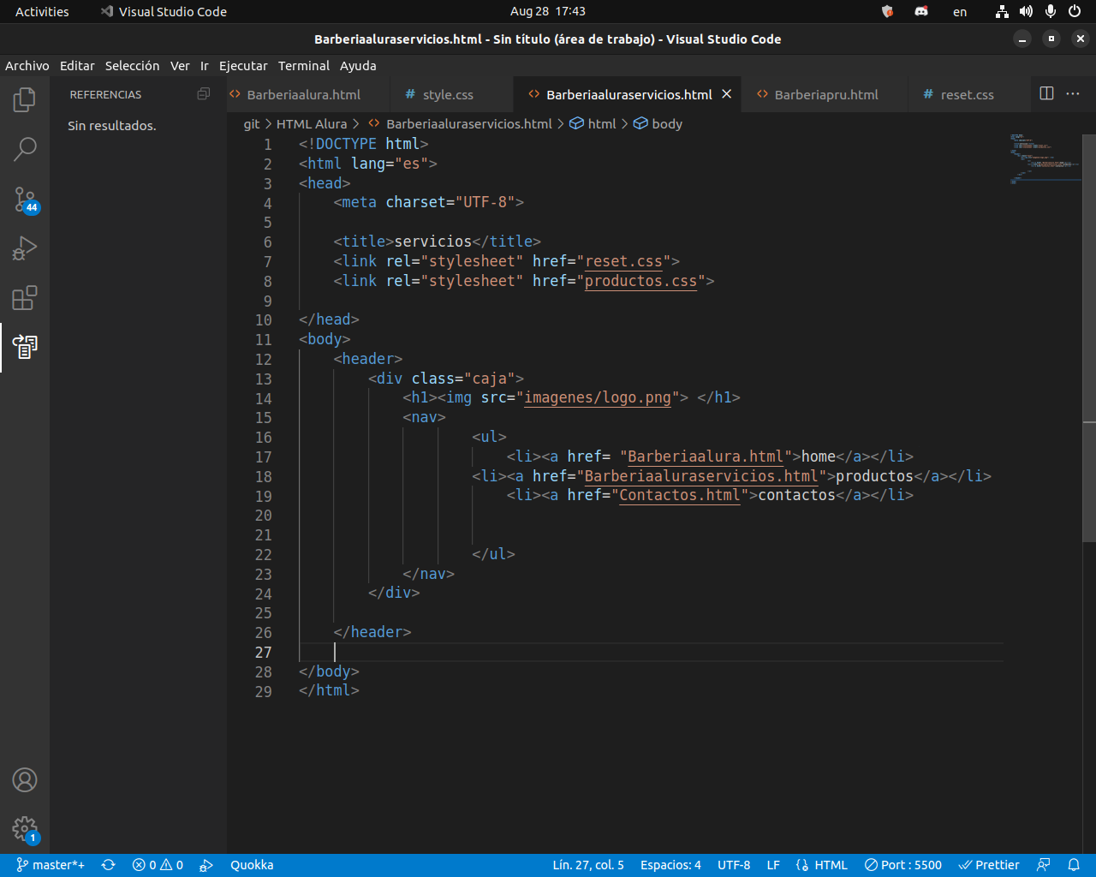The image size is (1096, 877).
Task: Click the microphone icon in system tray
Action: click(x=1051, y=11)
